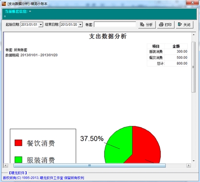Click the 餐饮消费 table row label

click(x=156, y=57)
